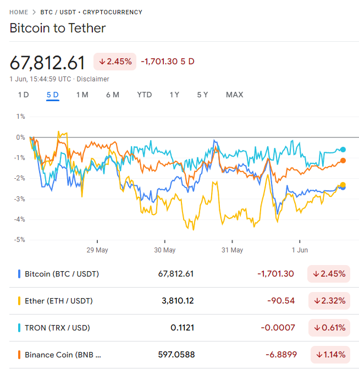This screenshot has height=369, width=359.
Task: Open the MAX time range view
Action: point(234,95)
